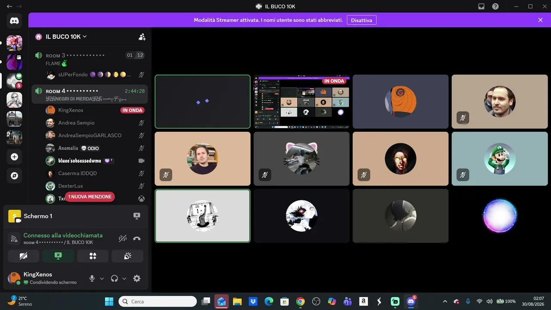This screenshot has width=551, height=310.
Task: Click Disattiva to disable Streamer mode
Action: pyautogui.click(x=362, y=20)
